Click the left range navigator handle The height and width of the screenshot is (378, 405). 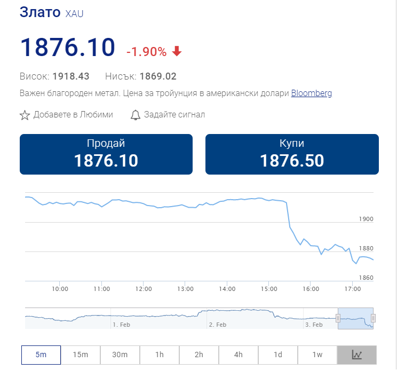coord(338,318)
